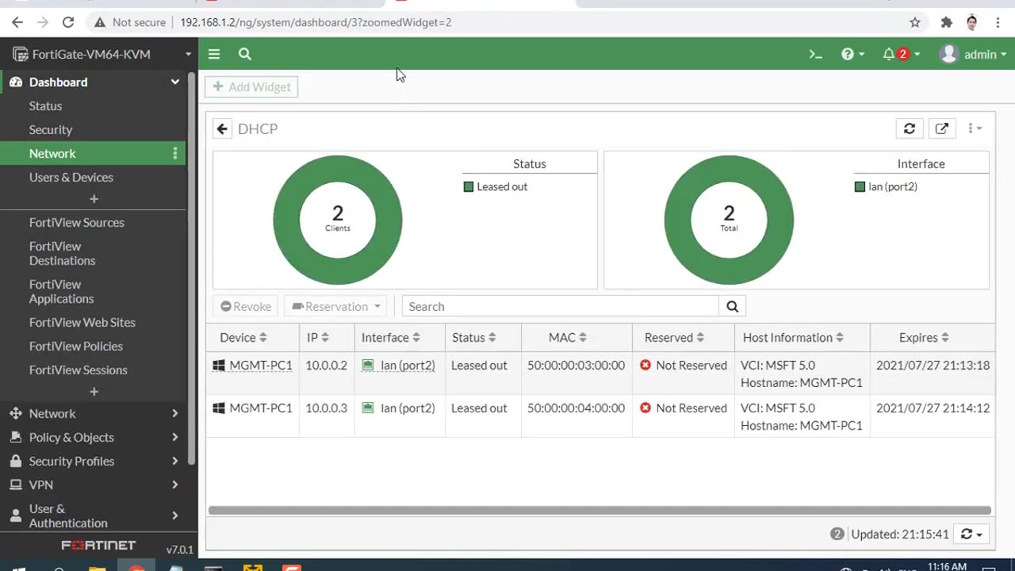
Task: Open FortiView Applications
Action: [x=61, y=292]
